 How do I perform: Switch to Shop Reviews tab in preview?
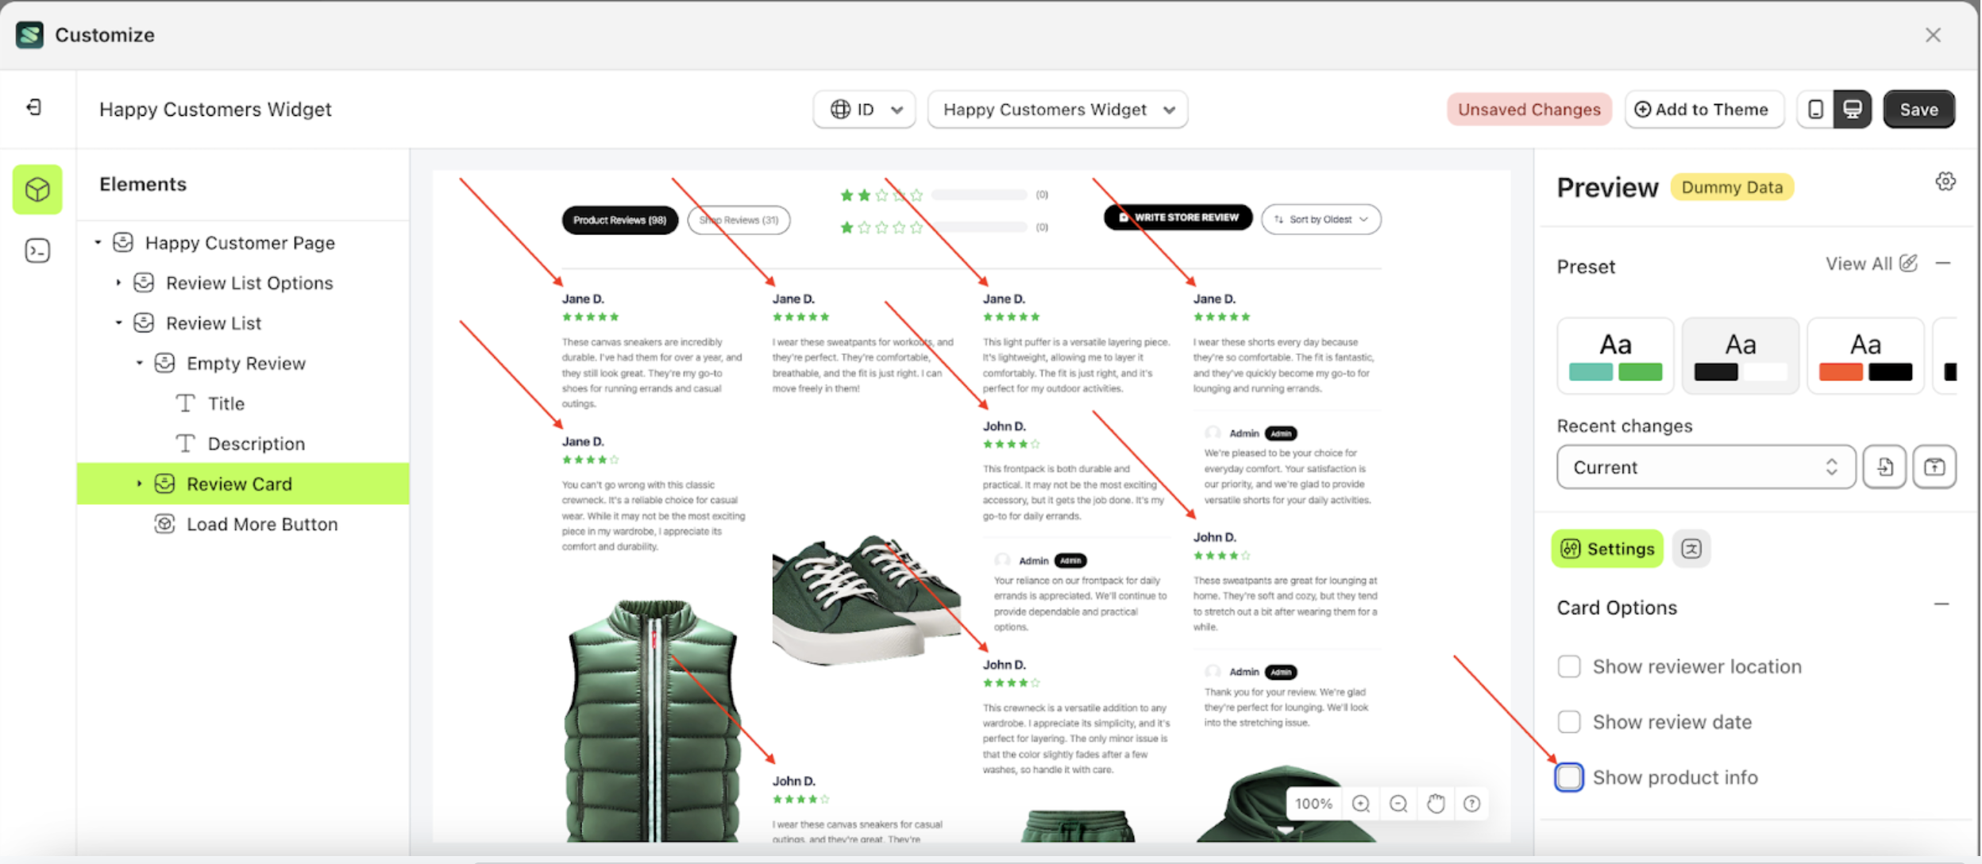point(738,220)
